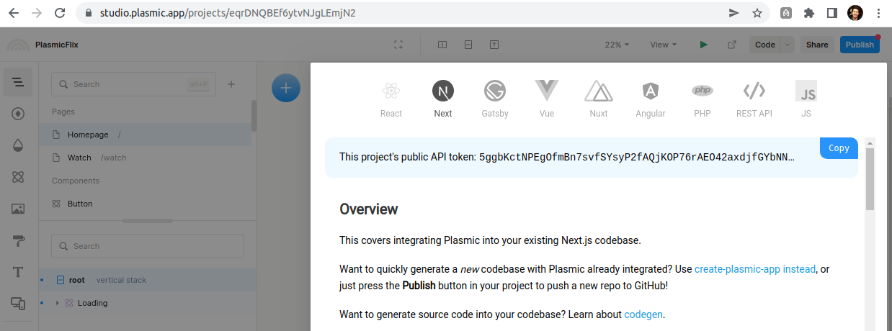The height and width of the screenshot is (331, 892).
Task: Open the View dropdown menu
Action: pyautogui.click(x=664, y=45)
